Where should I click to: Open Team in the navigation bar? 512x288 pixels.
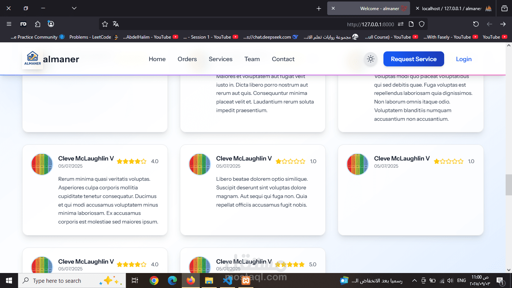252,59
